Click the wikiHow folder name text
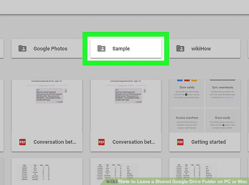Viewport: 249px width, 185px height. tap(201, 49)
